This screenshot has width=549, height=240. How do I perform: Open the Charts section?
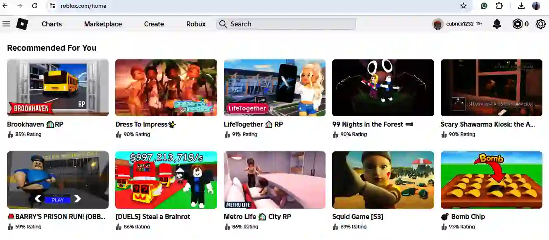(x=51, y=24)
